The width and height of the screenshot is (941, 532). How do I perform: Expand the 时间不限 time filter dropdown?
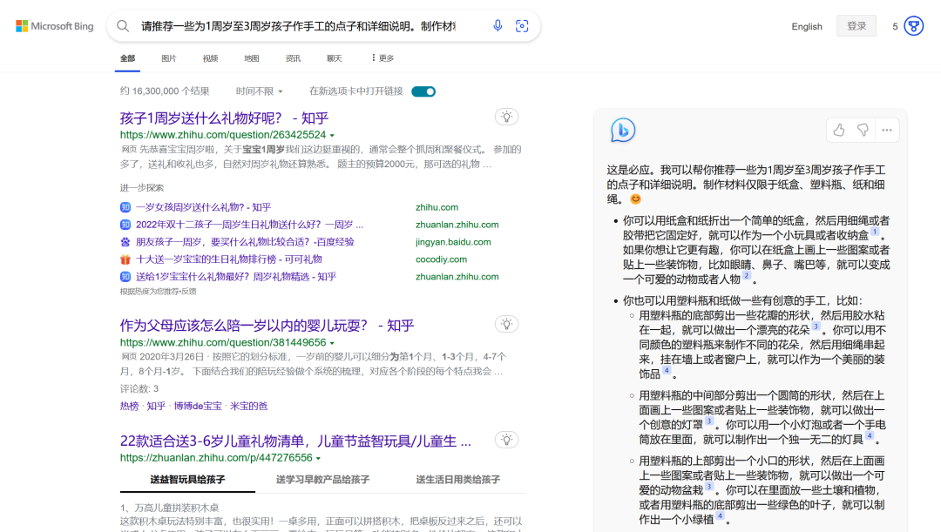pos(259,91)
